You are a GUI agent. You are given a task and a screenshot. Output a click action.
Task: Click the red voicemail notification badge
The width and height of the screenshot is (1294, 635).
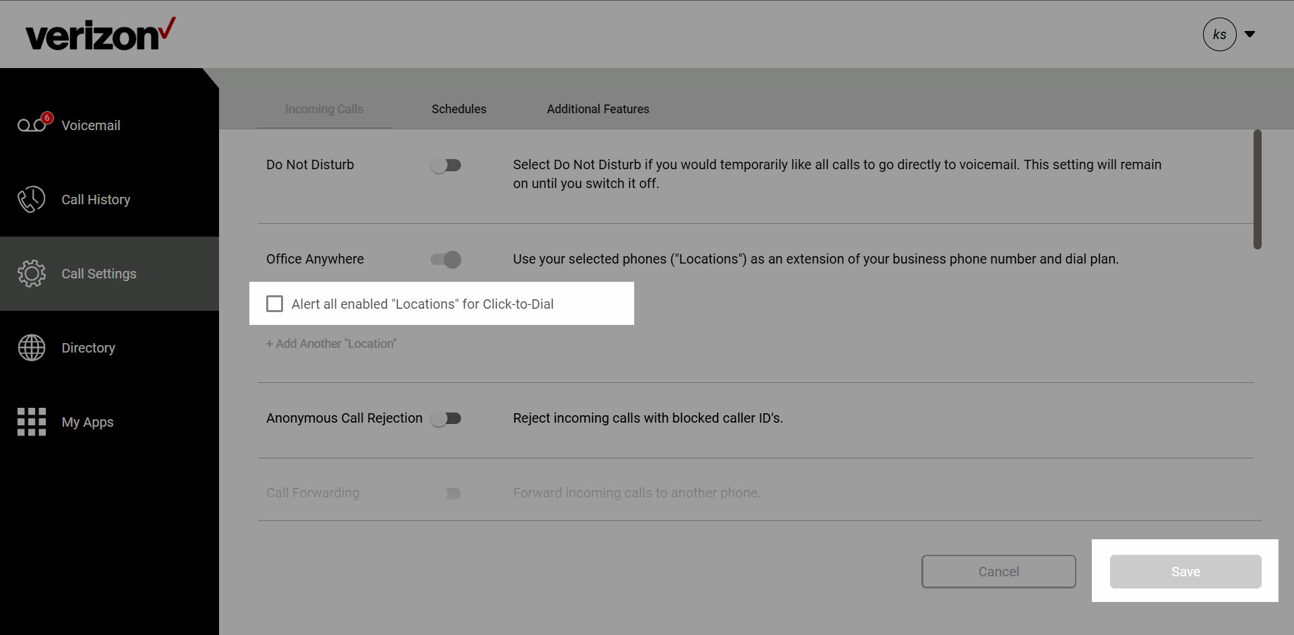click(47, 118)
